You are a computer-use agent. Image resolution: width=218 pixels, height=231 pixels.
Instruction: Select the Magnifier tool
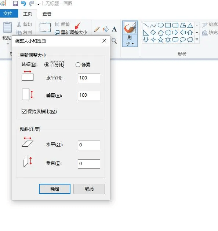tap(114, 41)
